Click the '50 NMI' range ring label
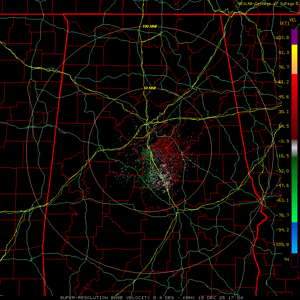This screenshot has width=300, height=300. point(150,88)
